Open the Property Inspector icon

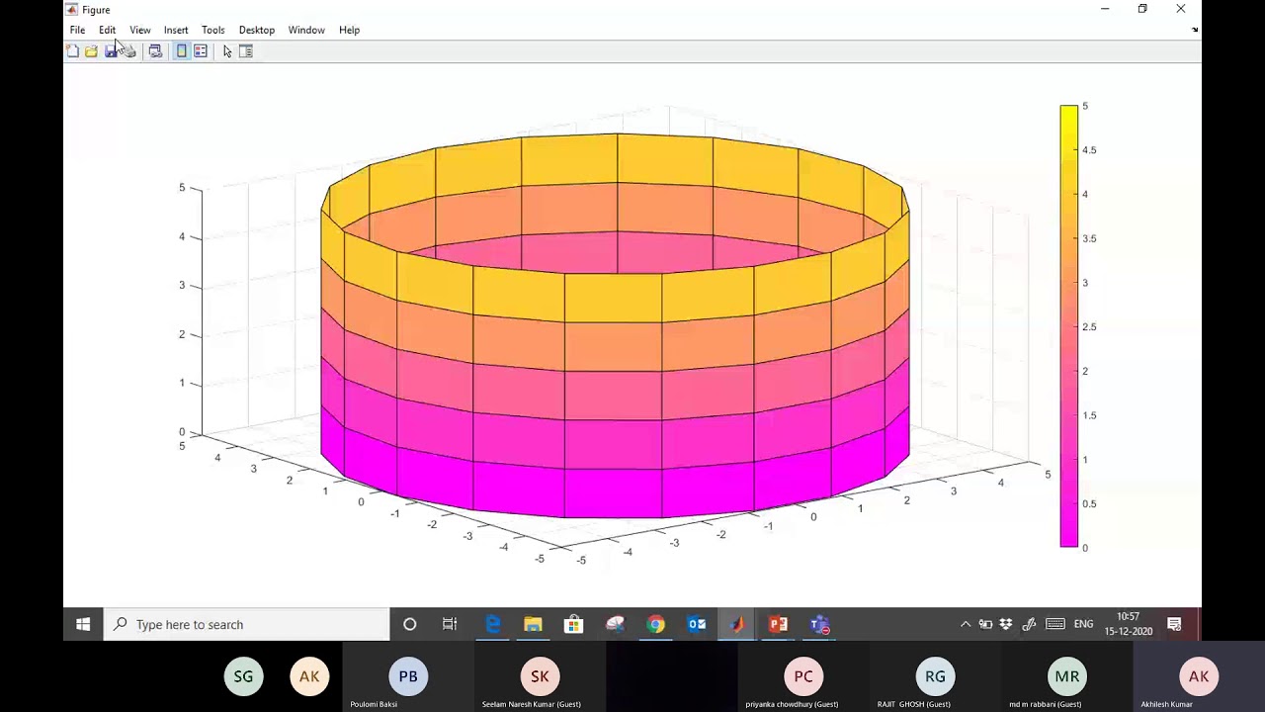point(246,51)
